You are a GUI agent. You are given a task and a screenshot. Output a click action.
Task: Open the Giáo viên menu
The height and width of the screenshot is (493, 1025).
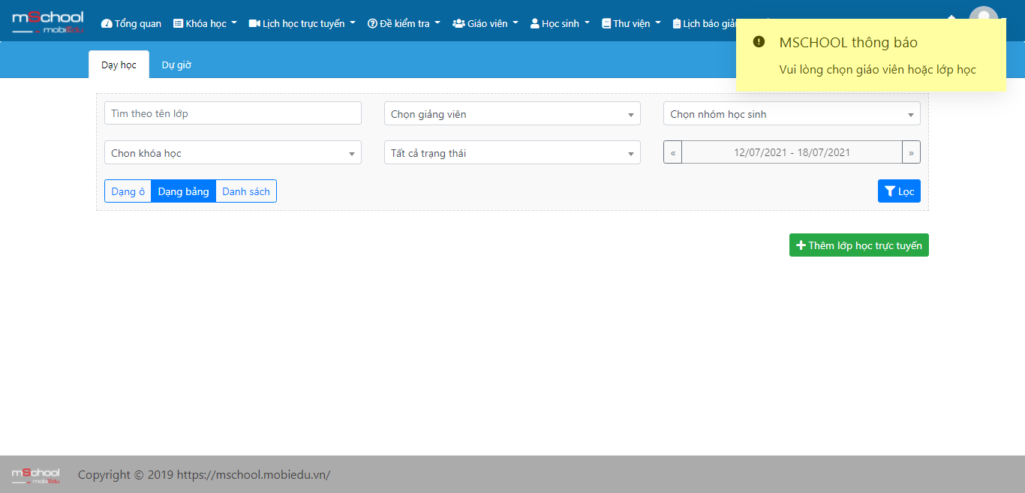[x=485, y=23]
